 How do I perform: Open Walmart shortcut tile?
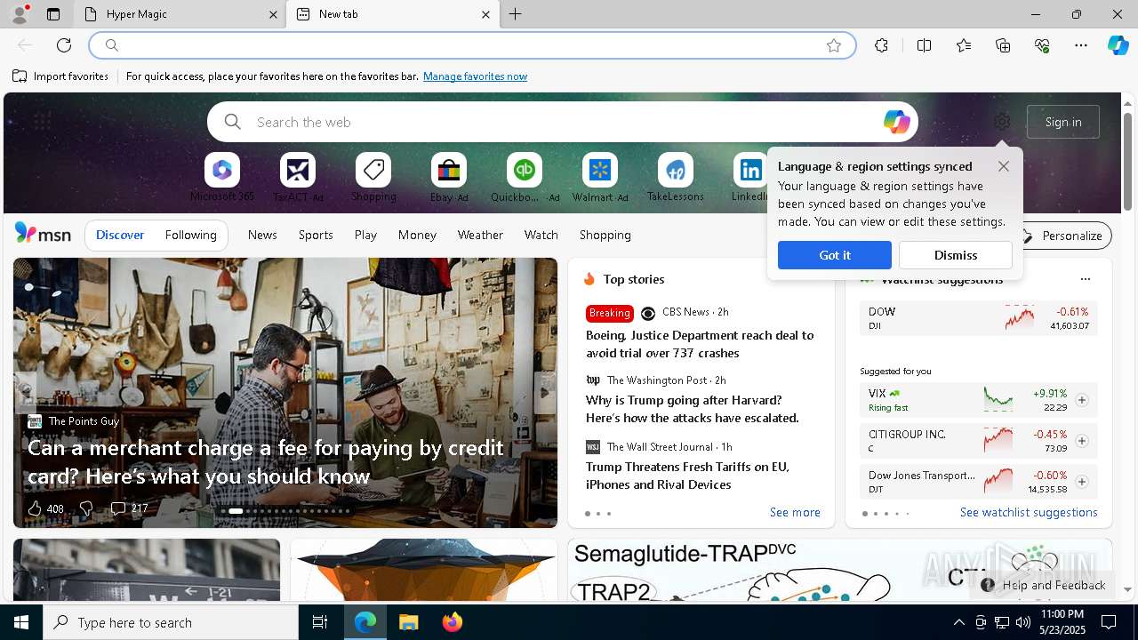(600, 177)
